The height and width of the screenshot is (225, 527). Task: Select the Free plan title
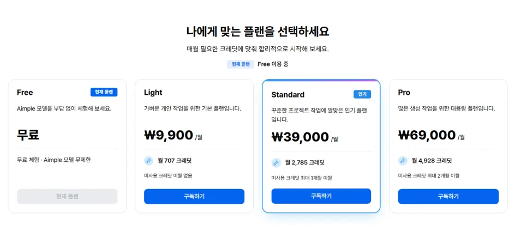pyautogui.click(x=25, y=93)
